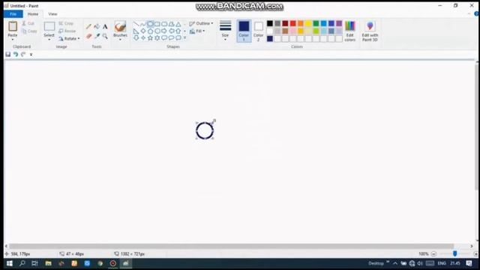Click the Save icon in quick access toolbar
Viewport: 480px width, 270px height.
pos(8,55)
